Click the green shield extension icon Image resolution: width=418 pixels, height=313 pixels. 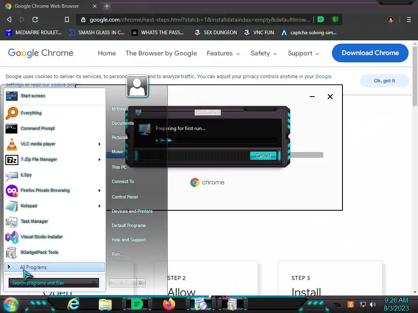pyautogui.click(x=335, y=19)
